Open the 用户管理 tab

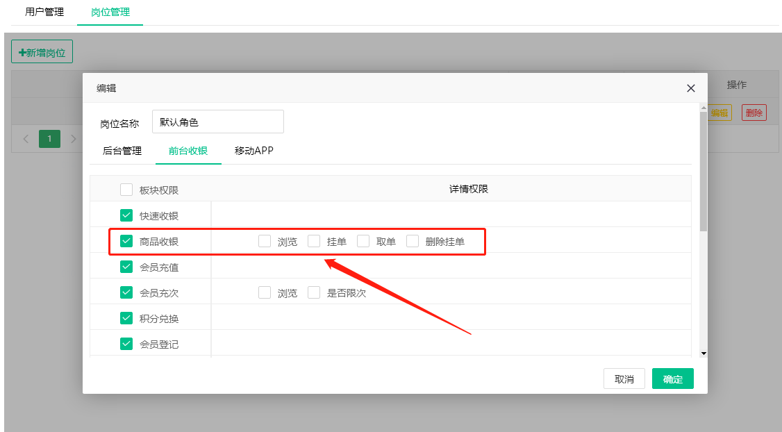click(x=44, y=12)
